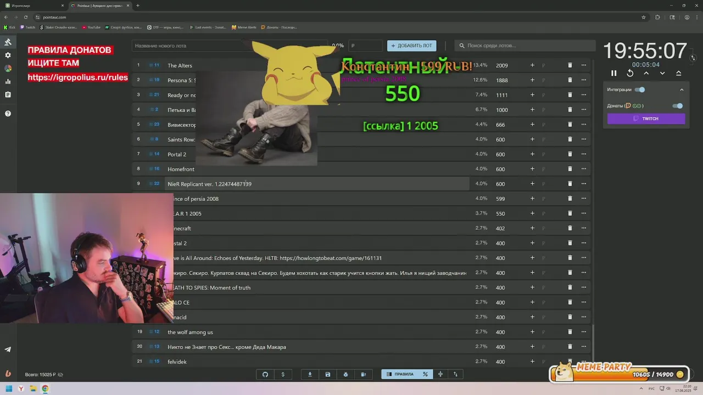Open Chrome from the Windows taskbar
Screen dimensions: 703x395
pos(45,389)
